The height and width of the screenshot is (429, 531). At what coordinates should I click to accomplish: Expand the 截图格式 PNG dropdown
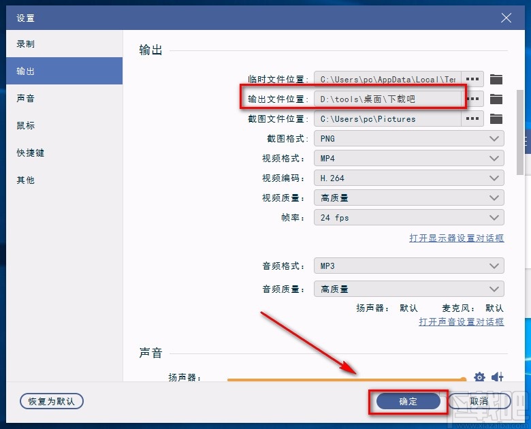point(408,139)
